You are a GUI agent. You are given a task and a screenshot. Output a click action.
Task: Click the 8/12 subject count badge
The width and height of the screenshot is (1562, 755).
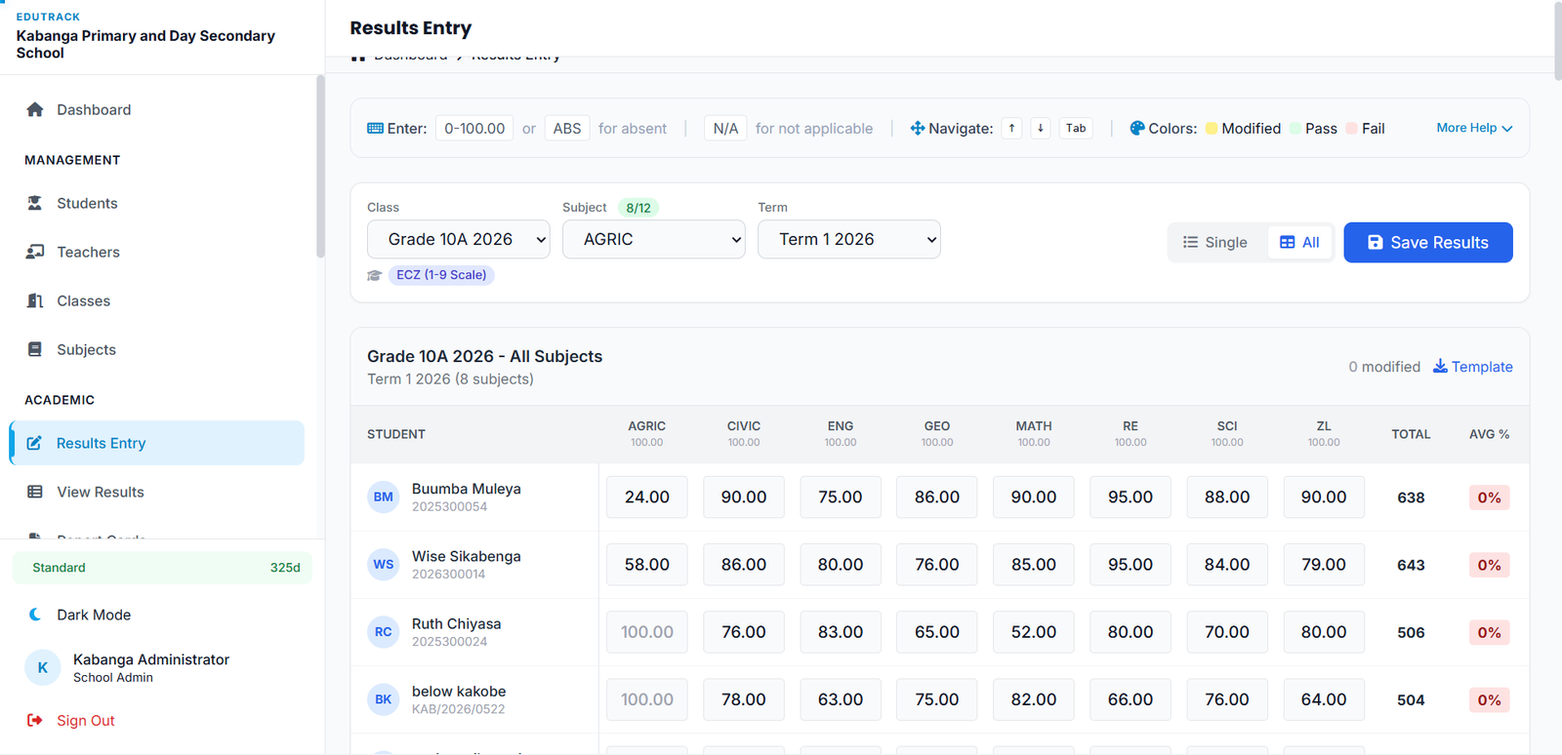[x=638, y=208]
